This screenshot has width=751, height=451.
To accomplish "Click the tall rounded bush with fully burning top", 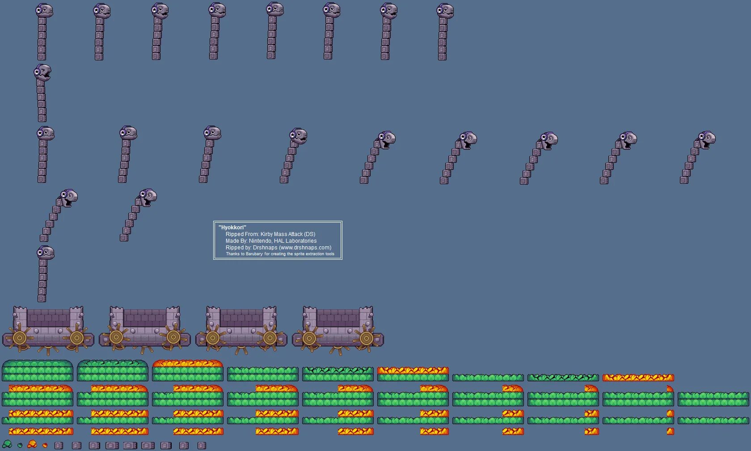I will point(188,371).
